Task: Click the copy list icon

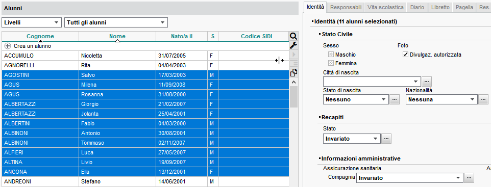Action: click(x=293, y=73)
